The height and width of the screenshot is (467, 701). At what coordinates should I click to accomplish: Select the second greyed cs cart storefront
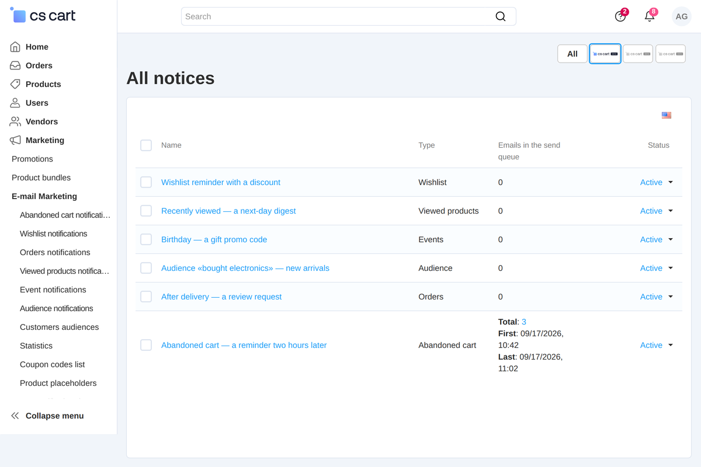(x=638, y=54)
